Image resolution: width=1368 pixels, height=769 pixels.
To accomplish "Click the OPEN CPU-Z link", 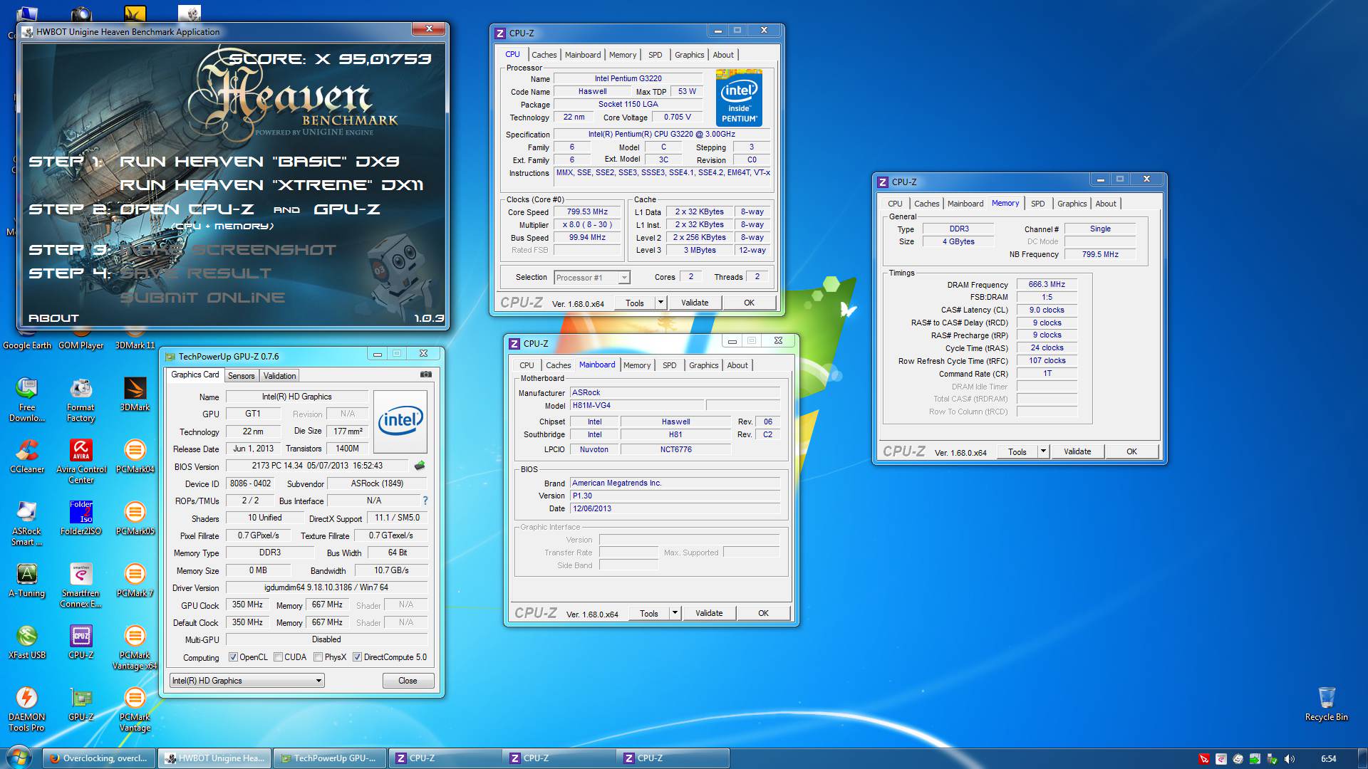I will (187, 209).
